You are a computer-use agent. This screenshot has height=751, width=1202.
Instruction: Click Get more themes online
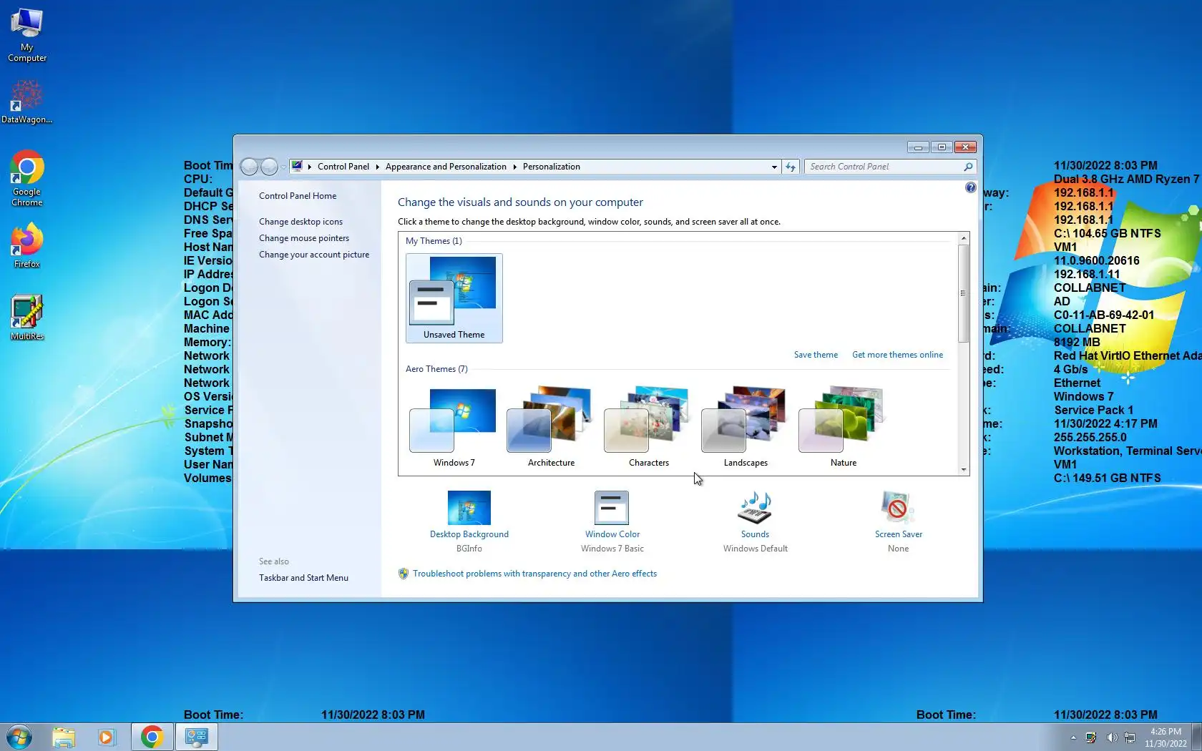point(897,355)
